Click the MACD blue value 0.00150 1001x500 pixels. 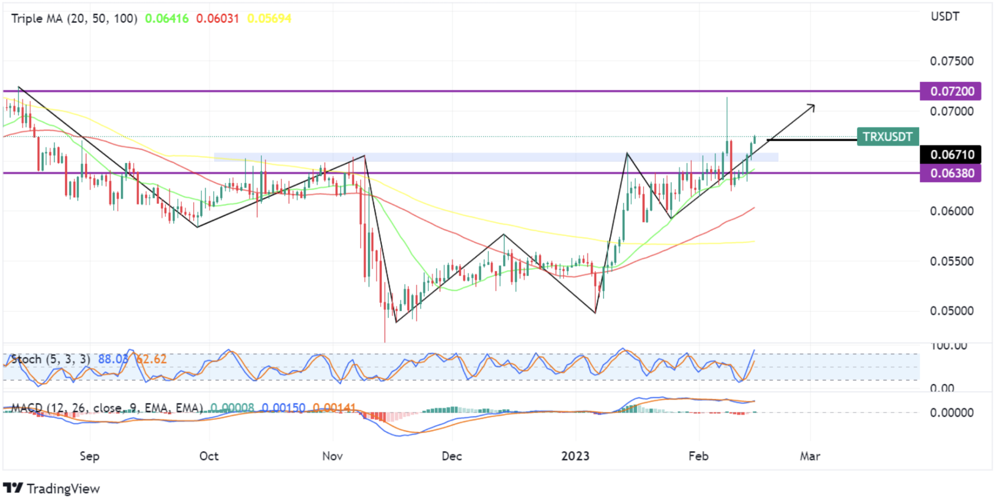(x=284, y=408)
